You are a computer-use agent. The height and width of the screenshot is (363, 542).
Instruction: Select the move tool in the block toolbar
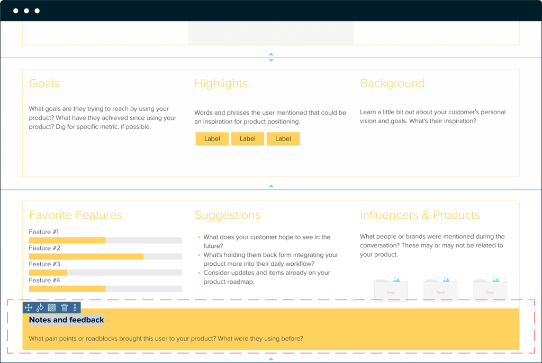(29, 307)
